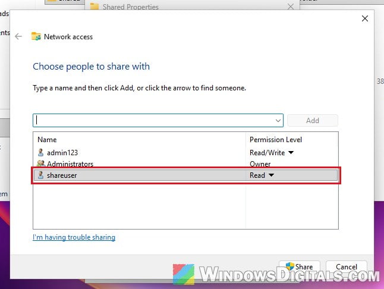Select the admin123 row name
The height and width of the screenshot is (289, 384).
(62, 153)
